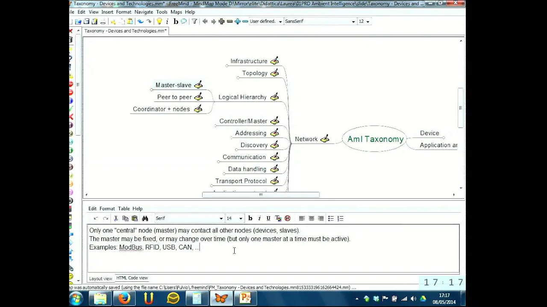This screenshot has height=307, width=547.
Task: Switch to Layout view tab
Action: pos(100,278)
